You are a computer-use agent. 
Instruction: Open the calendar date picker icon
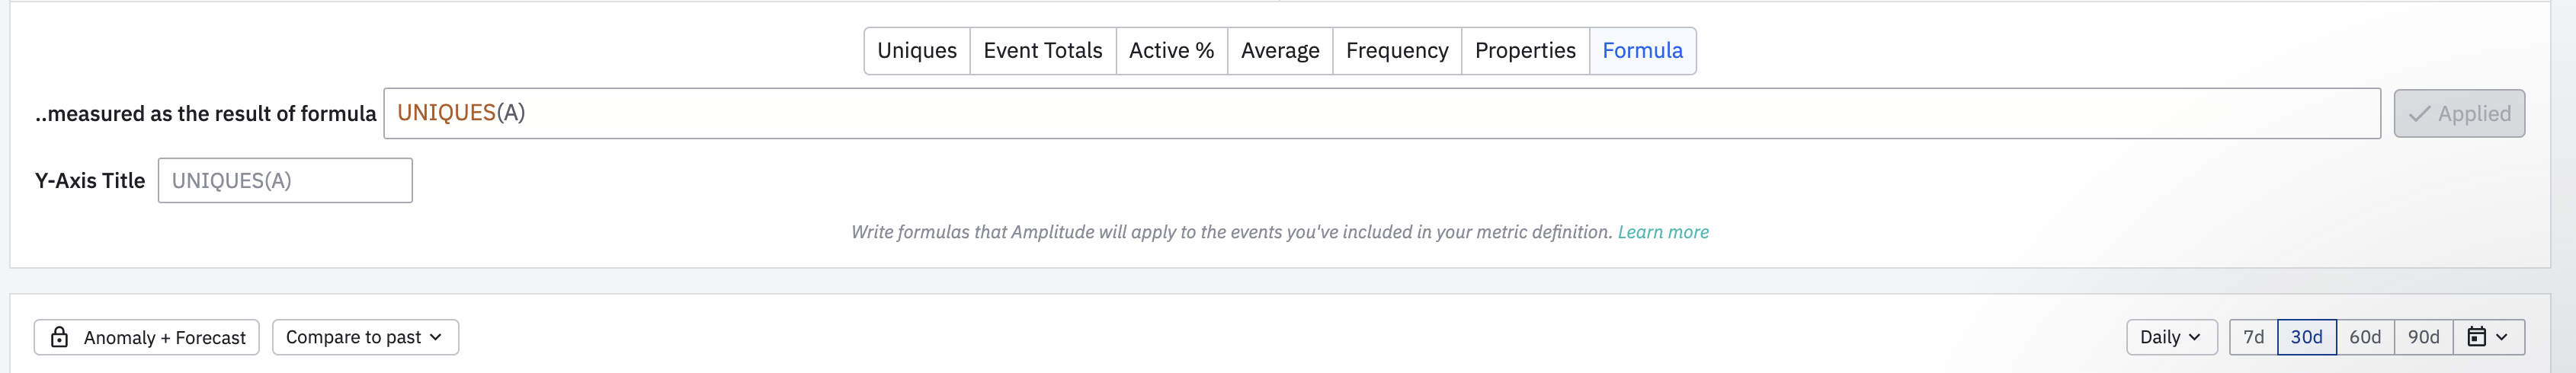[x=2476, y=337]
